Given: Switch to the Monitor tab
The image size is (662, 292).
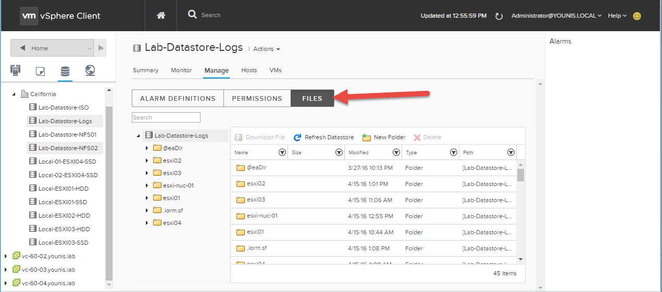Looking at the screenshot, I should tap(181, 70).
